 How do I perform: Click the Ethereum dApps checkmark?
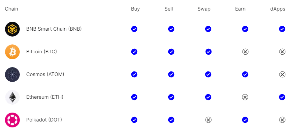coord(282,97)
